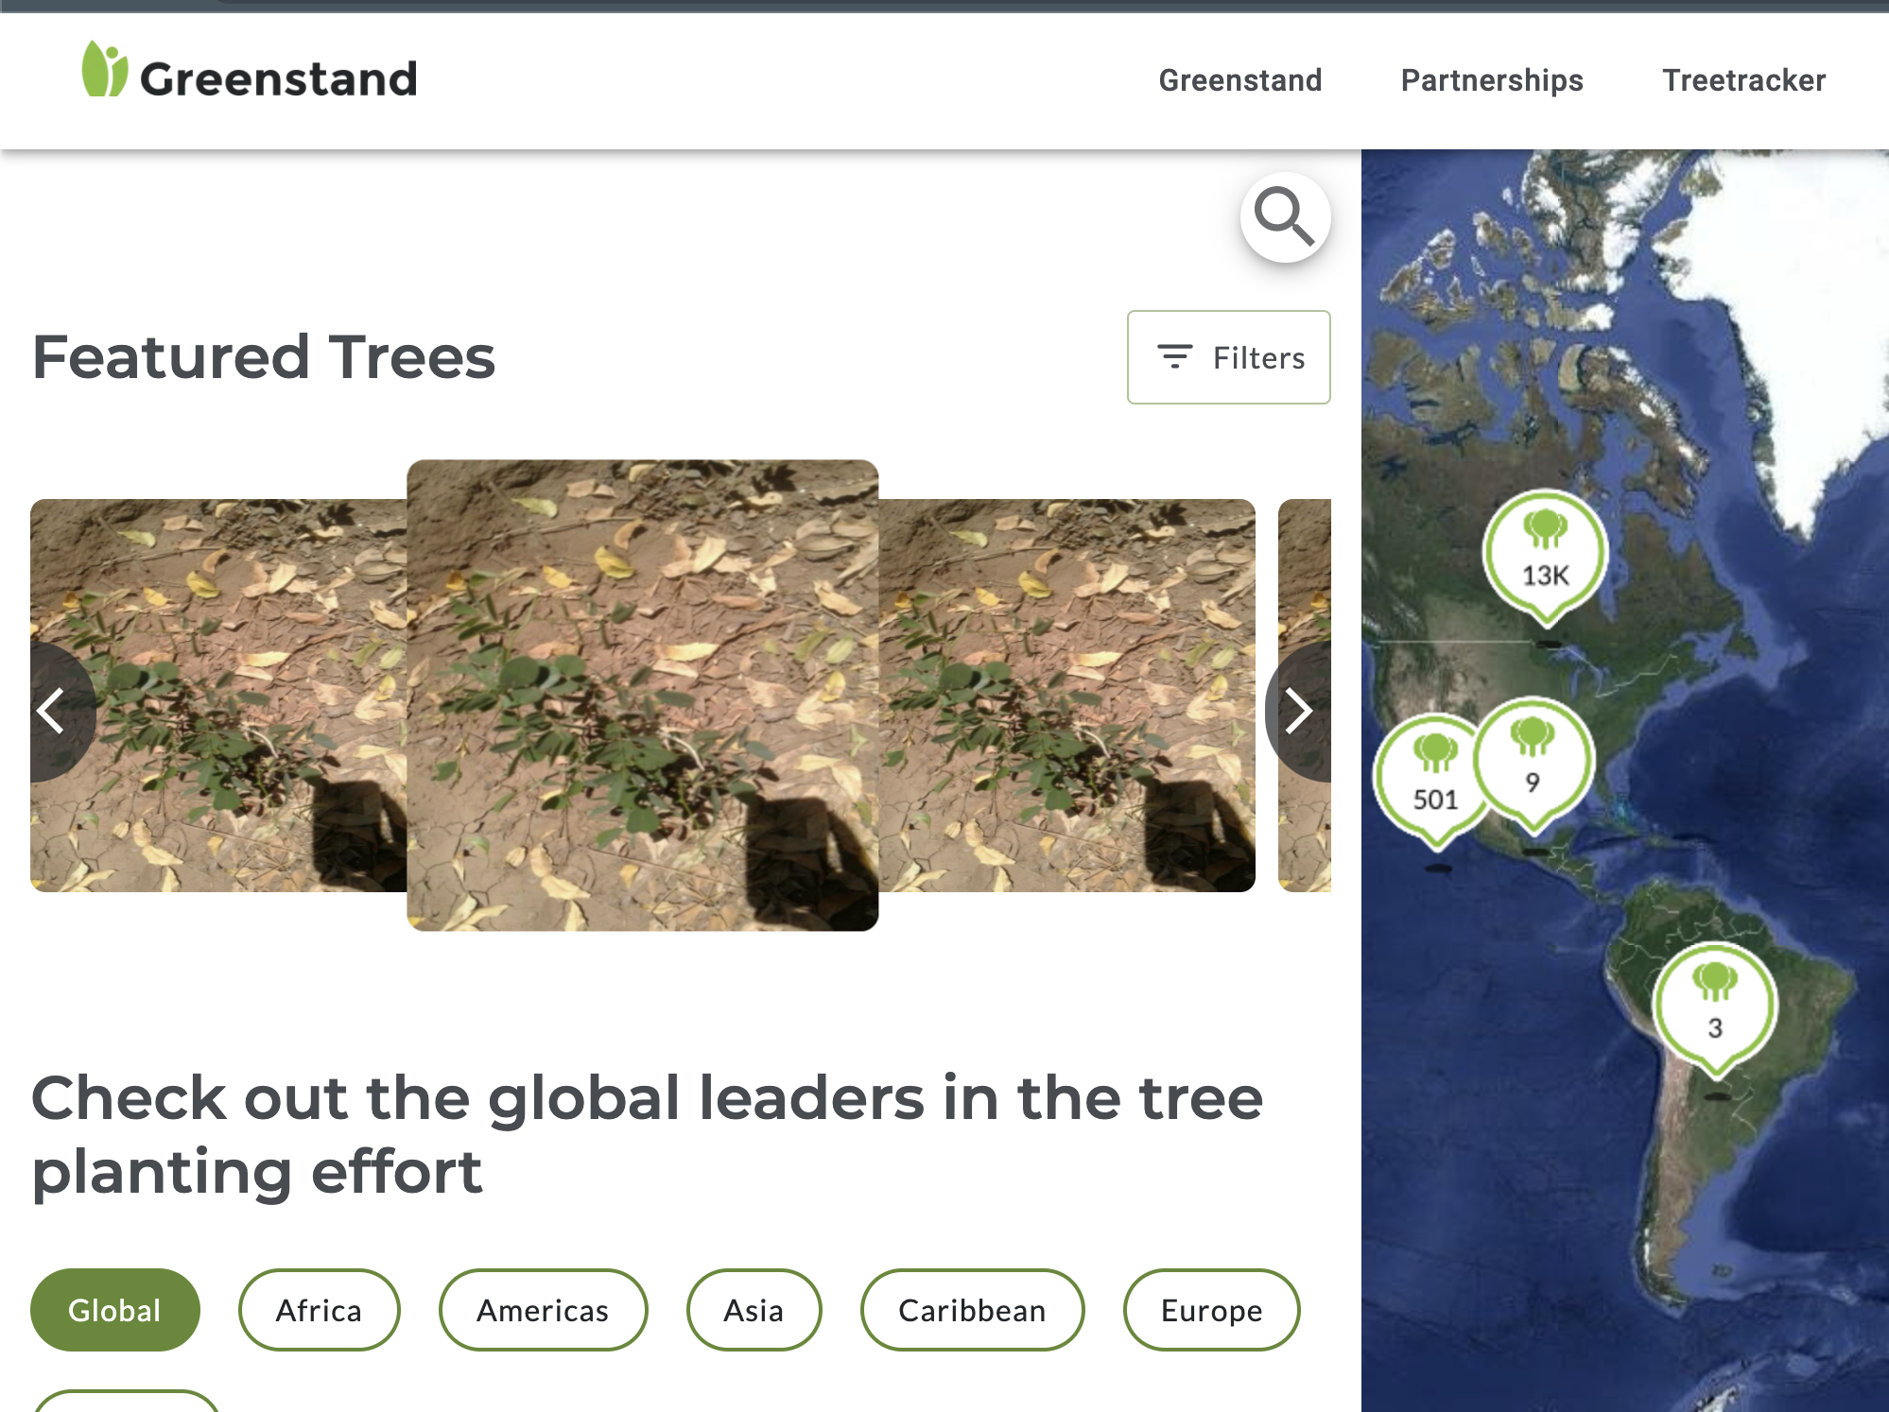The image size is (1889, 1412).
Task: Open the search magnifier icon
Action: tap(1284, 217)
